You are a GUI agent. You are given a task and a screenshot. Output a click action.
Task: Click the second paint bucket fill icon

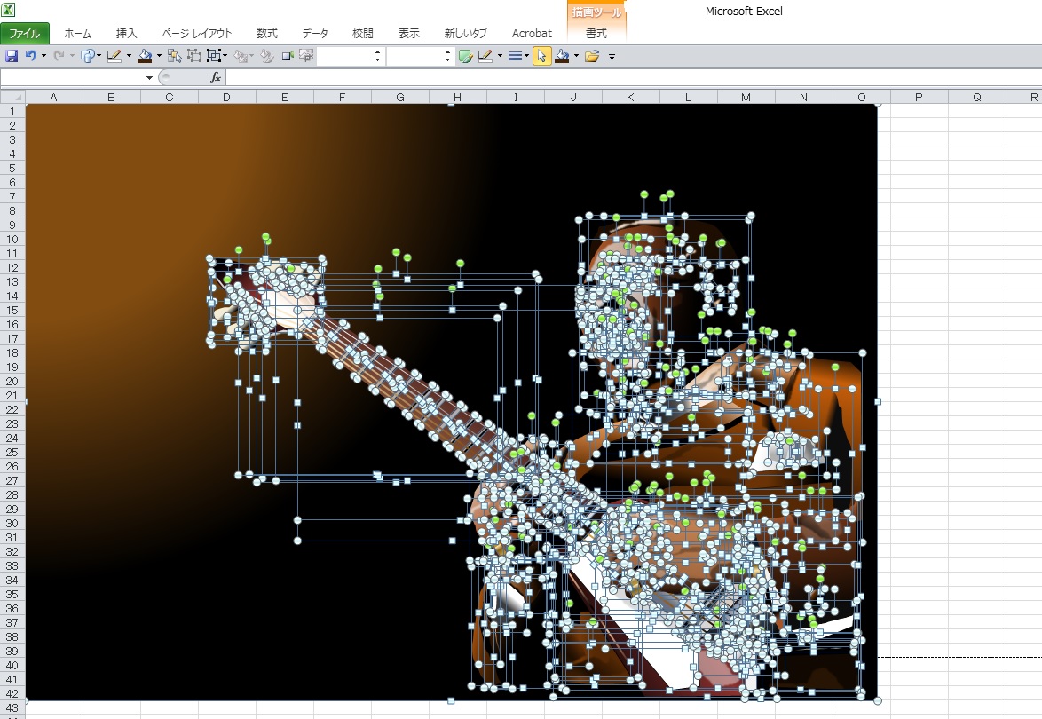(x=562, y=57)
